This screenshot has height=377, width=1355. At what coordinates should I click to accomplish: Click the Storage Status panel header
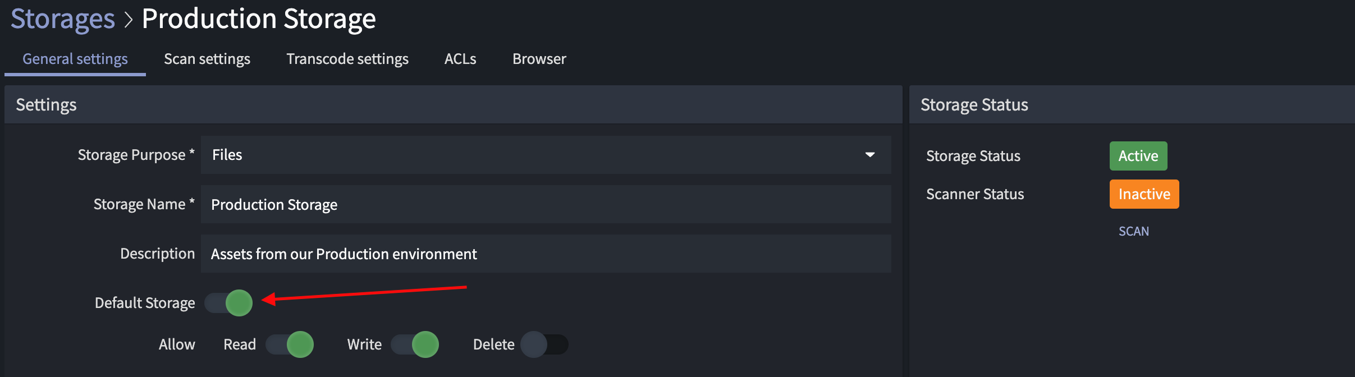coord(974,105)
